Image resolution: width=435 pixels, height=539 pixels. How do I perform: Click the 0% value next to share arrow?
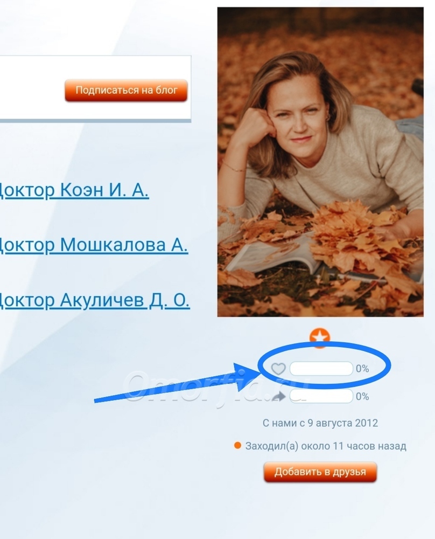[362, 397]
